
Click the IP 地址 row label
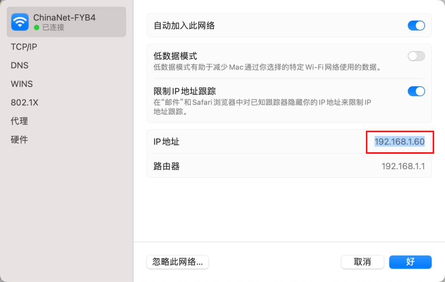166,142
